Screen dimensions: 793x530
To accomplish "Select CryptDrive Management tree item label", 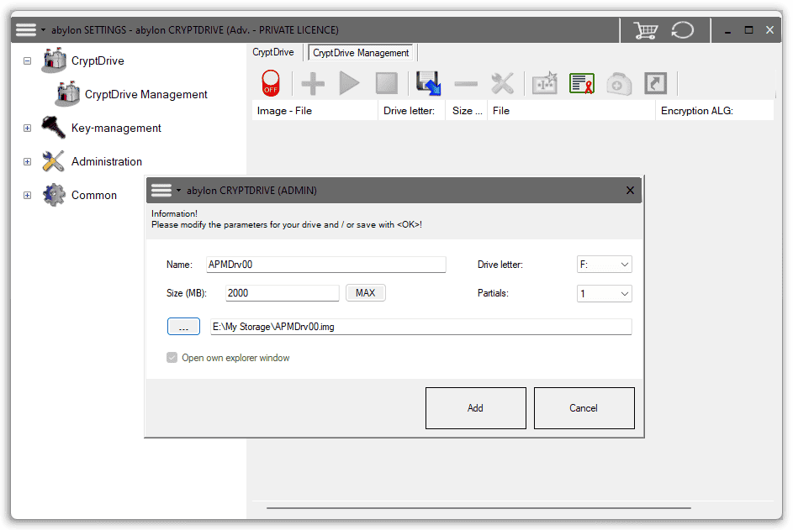I will (146, 94).
